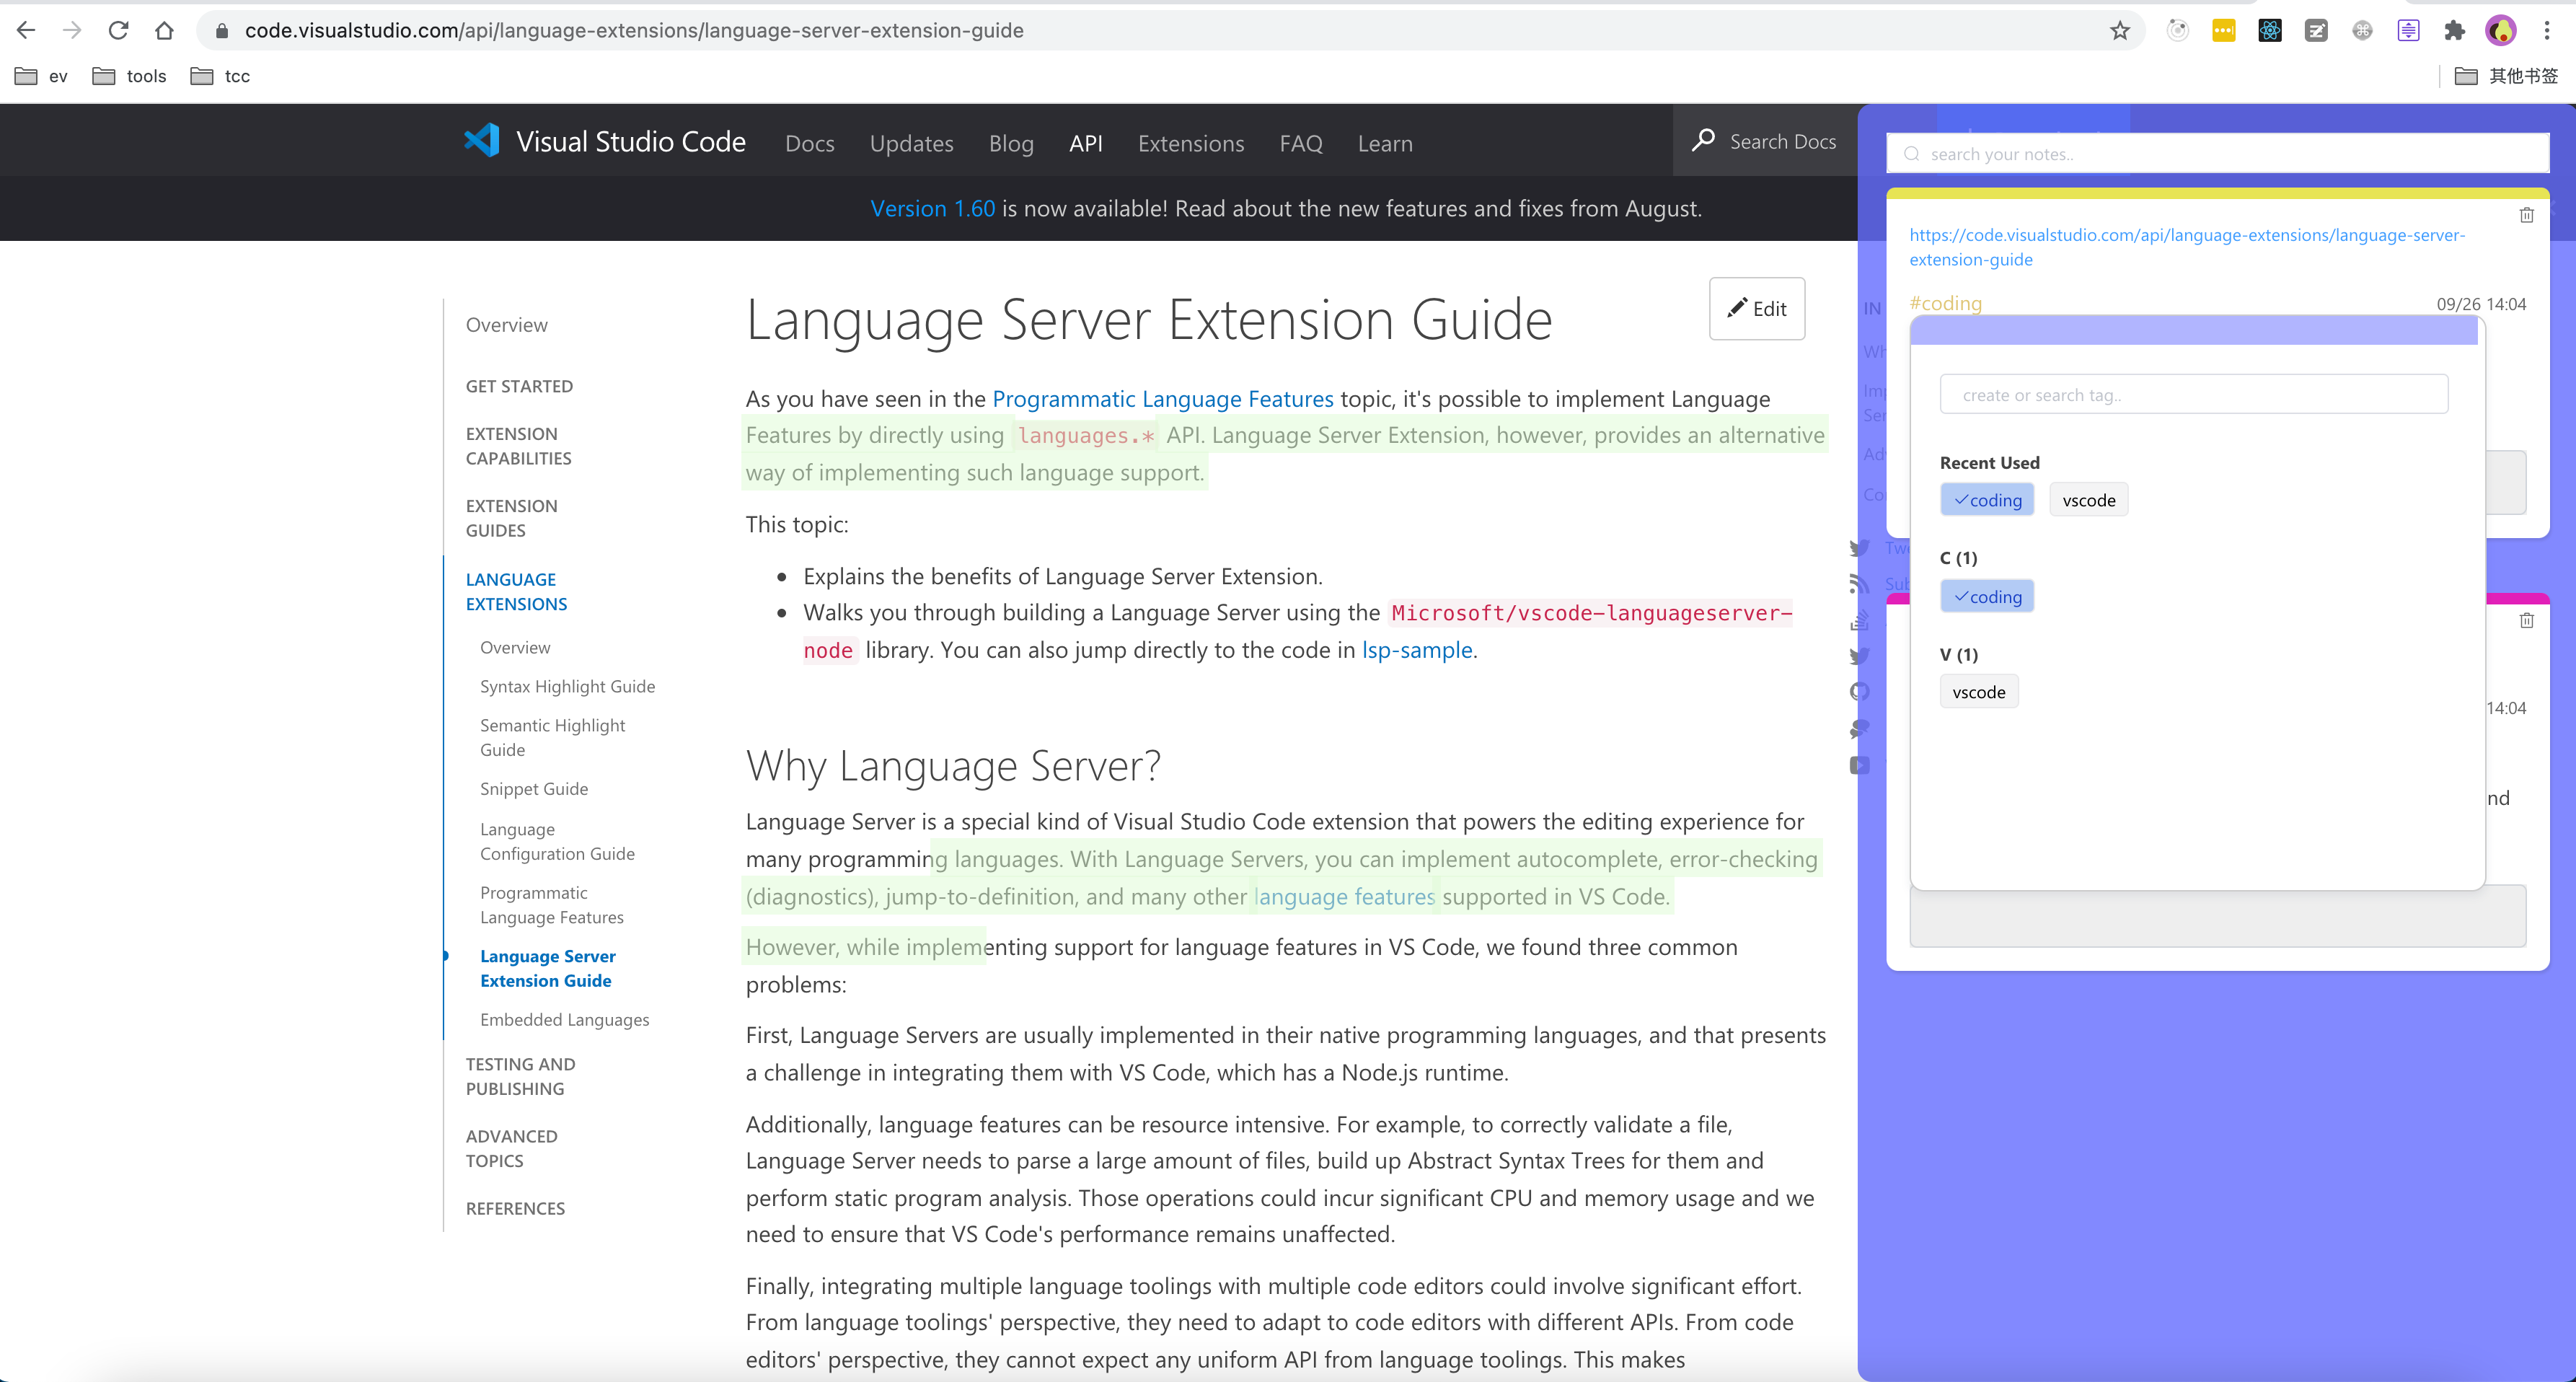The image size is (2576, 1382).
Task: Select the vscode tag under V (1)
Action: click(x=1978, y=692)
